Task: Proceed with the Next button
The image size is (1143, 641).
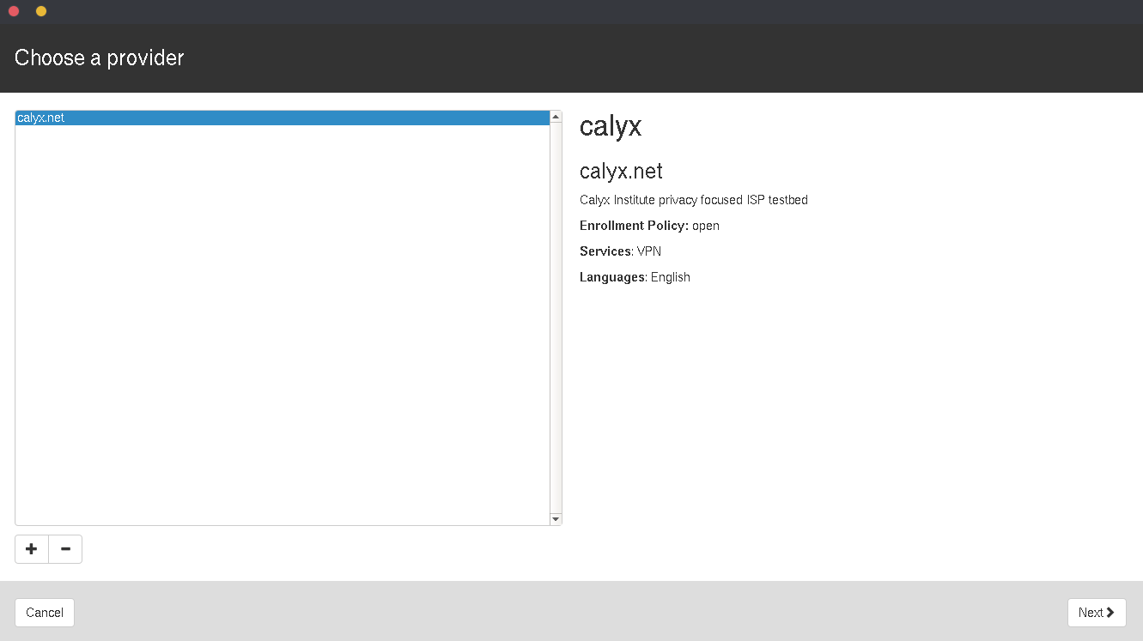Action: click(1096, 613)
